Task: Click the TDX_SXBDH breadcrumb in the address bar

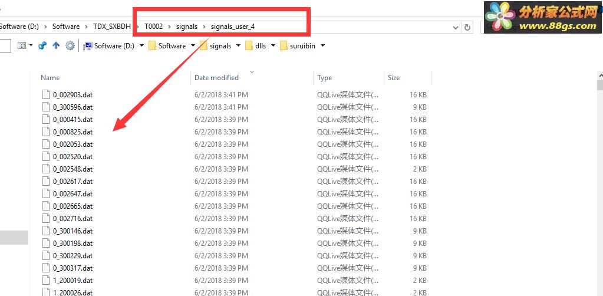Action: 112,27
